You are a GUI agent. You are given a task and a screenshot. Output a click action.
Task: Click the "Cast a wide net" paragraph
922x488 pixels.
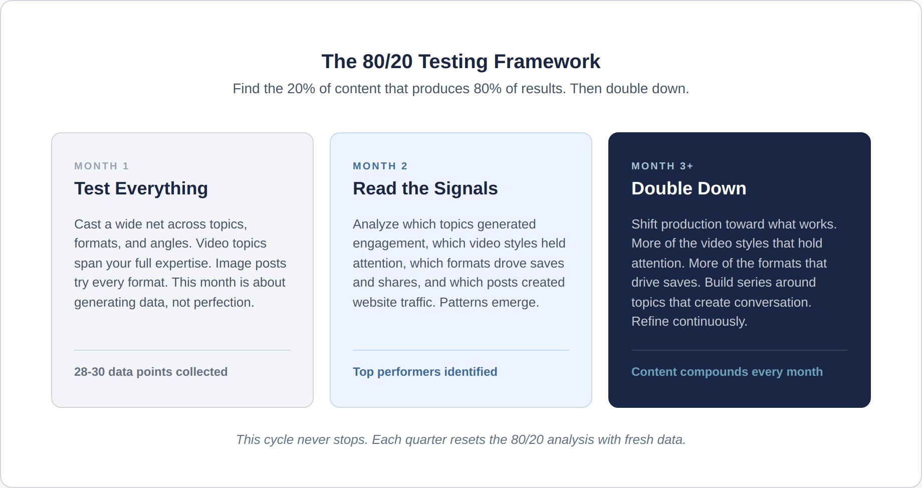tap(180, 263)
